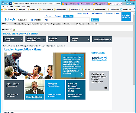Click the Help link beside Branches

[118, 13]
